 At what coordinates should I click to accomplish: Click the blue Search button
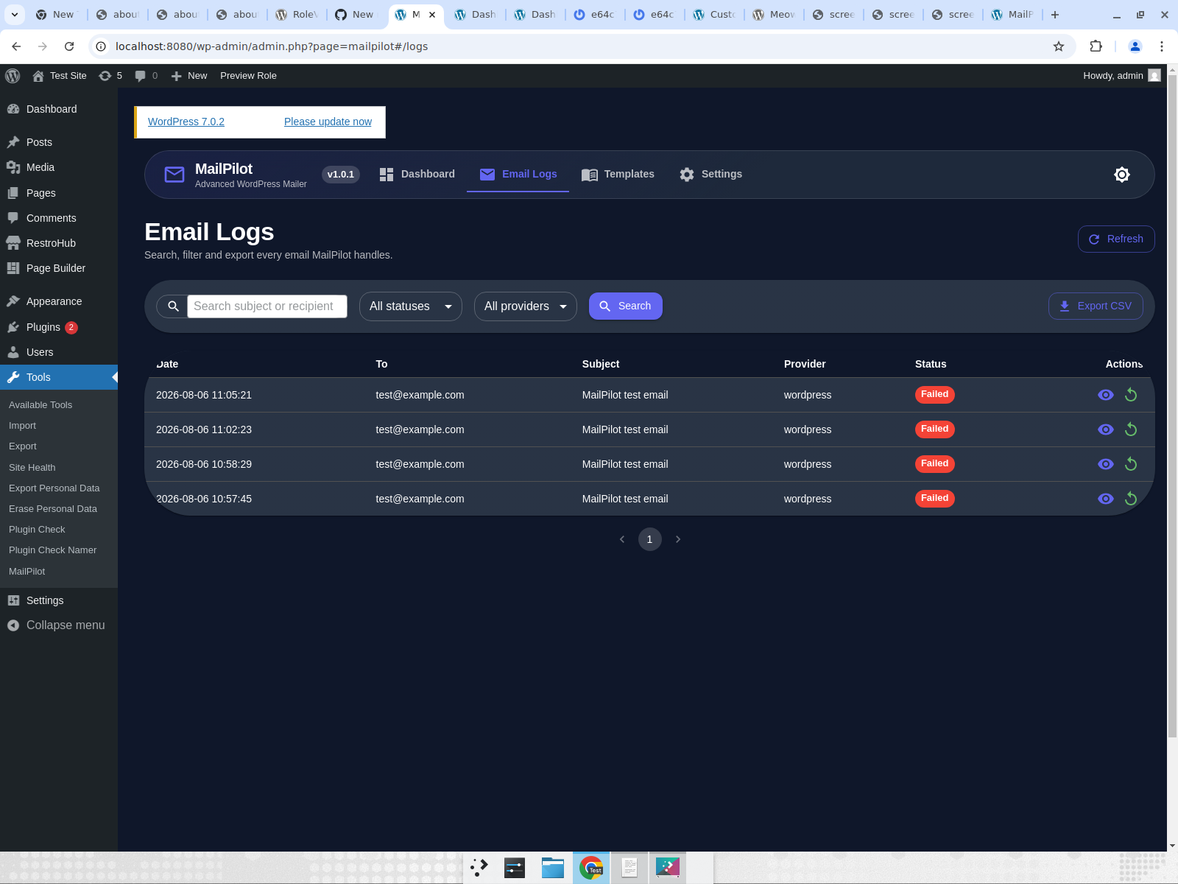click(626, 306)
